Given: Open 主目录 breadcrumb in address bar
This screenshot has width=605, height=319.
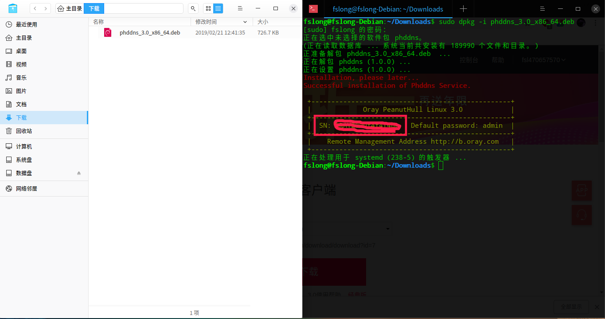Looking at the screenshot, I should 70,8.
